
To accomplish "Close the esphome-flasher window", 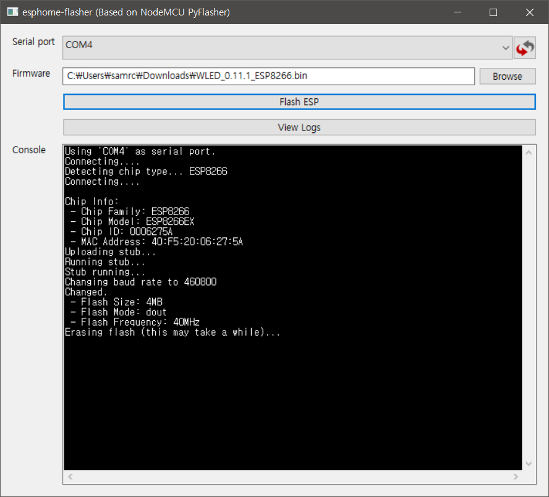I will 530,12.
